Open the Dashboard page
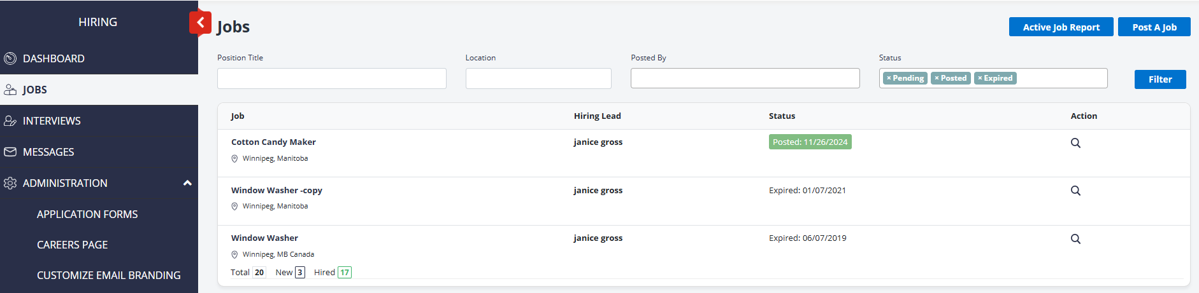1199x293 pixels. (x=54, y=58)
